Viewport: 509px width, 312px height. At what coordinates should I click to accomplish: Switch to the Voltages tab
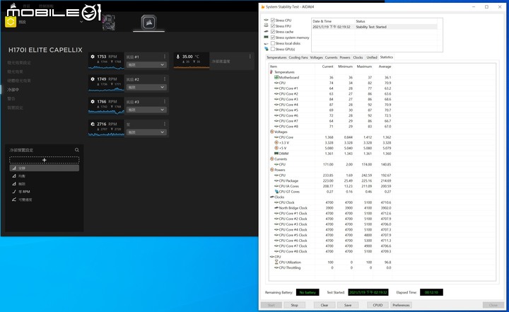(316, 57)
